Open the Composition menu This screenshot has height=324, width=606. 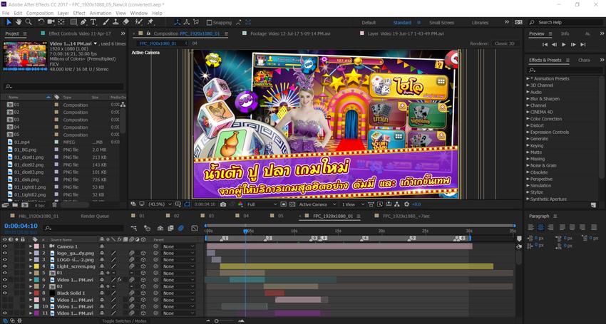point(40,13)
